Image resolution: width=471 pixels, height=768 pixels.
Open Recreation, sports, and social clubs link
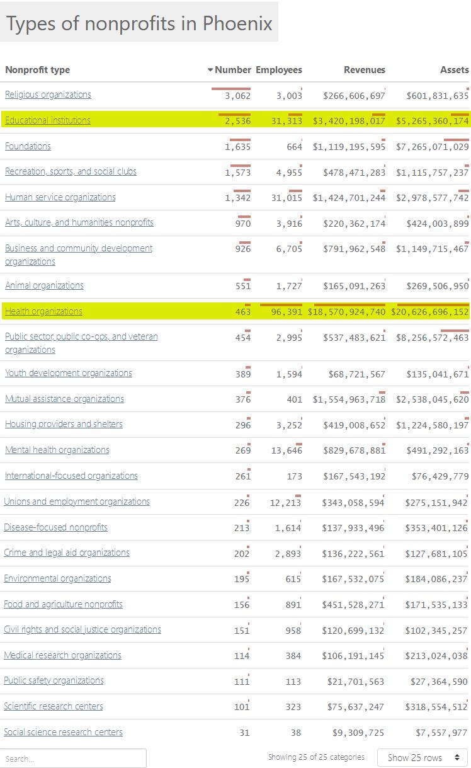(x=71, y=171)
